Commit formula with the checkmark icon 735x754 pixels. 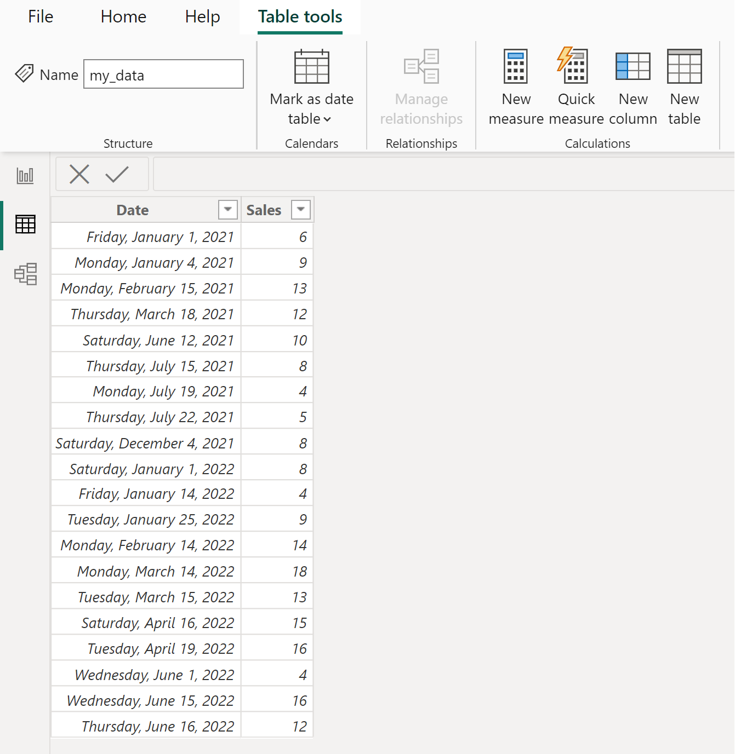click(x=117, y=175)
